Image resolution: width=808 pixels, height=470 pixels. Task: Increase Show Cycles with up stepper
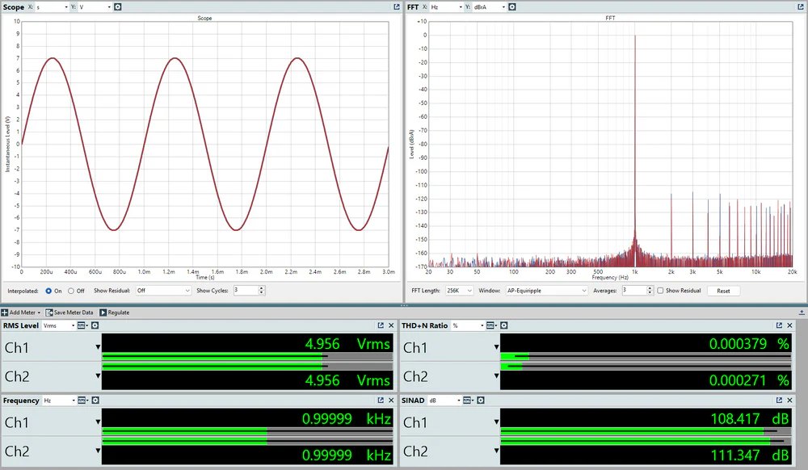click(x=262, y=288)
